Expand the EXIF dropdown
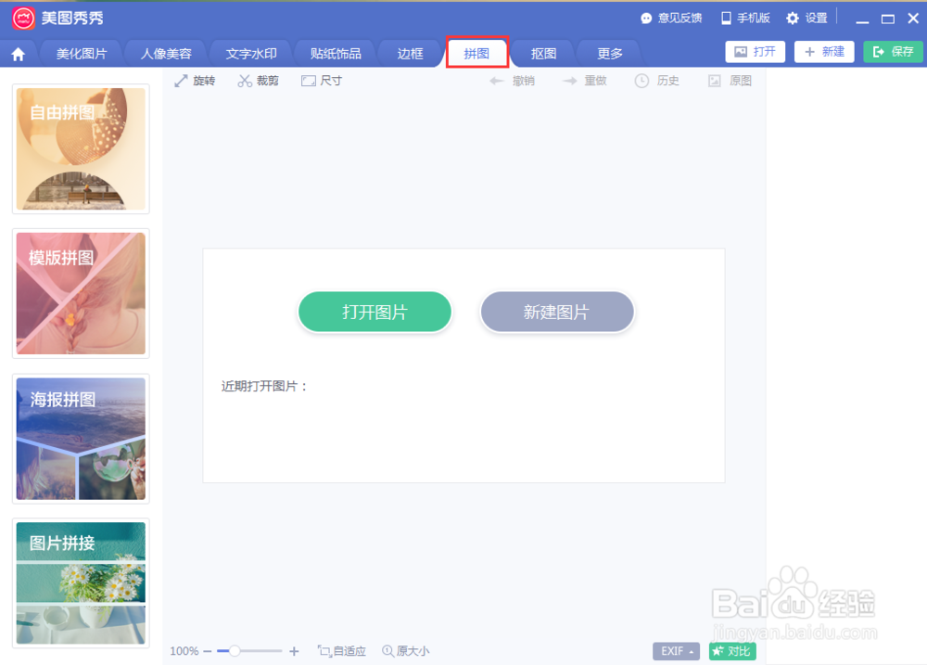 (675, 651)
